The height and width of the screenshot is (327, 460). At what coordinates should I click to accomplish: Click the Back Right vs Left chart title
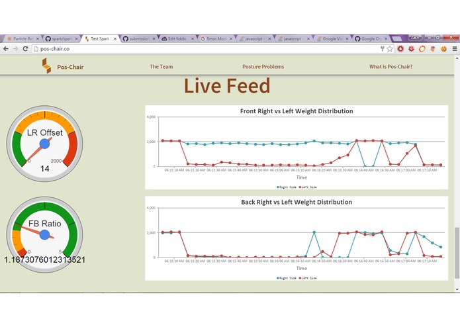point(297,202)
